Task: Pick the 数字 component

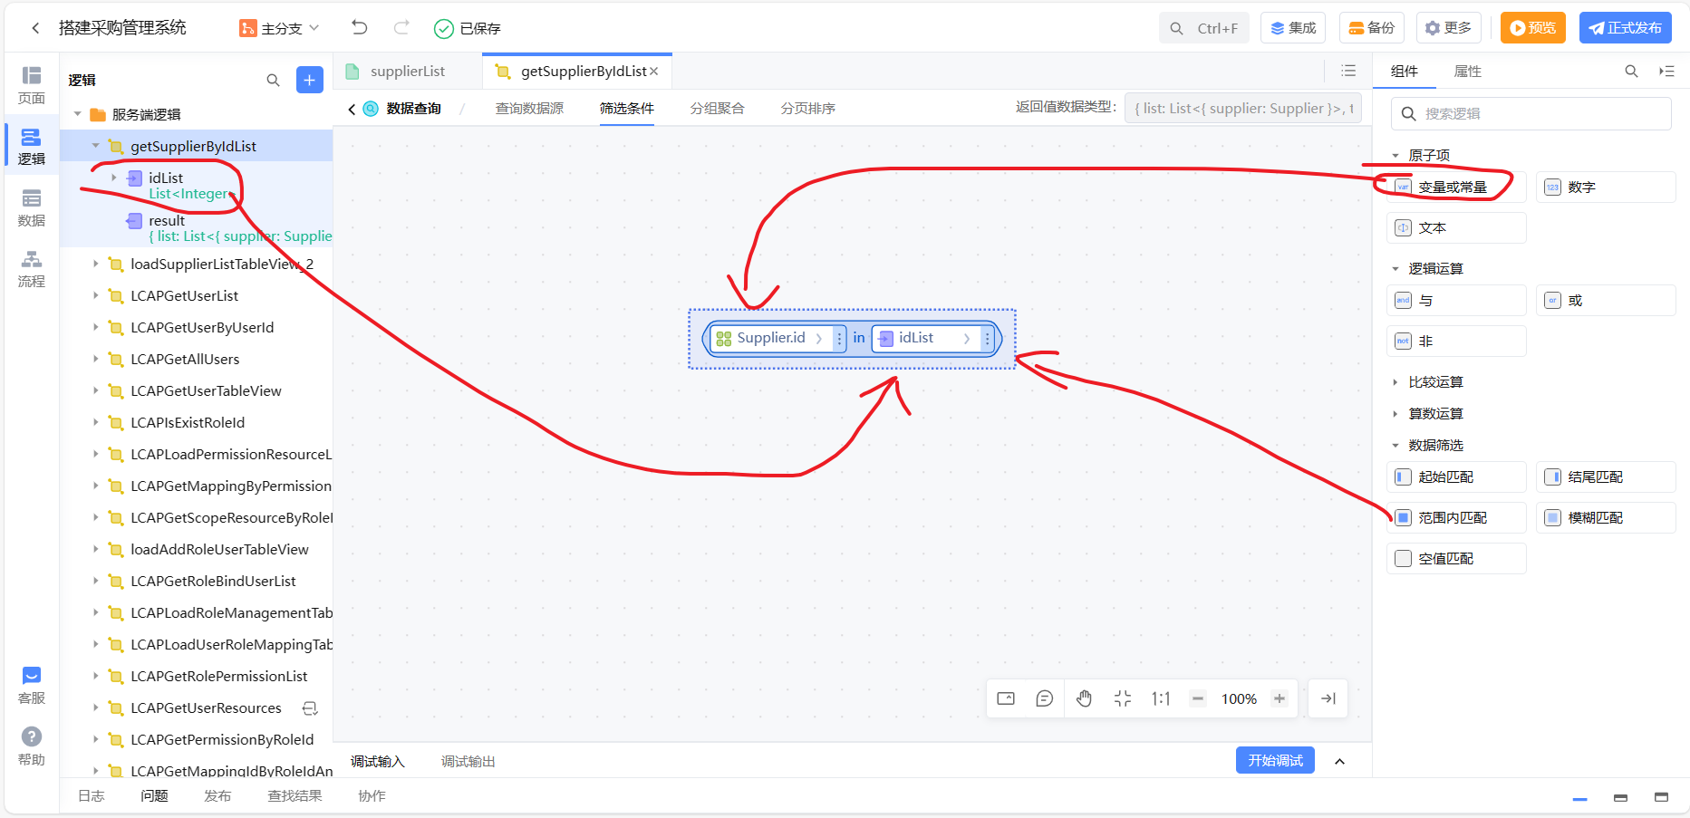Action: tap(1605, 187)
